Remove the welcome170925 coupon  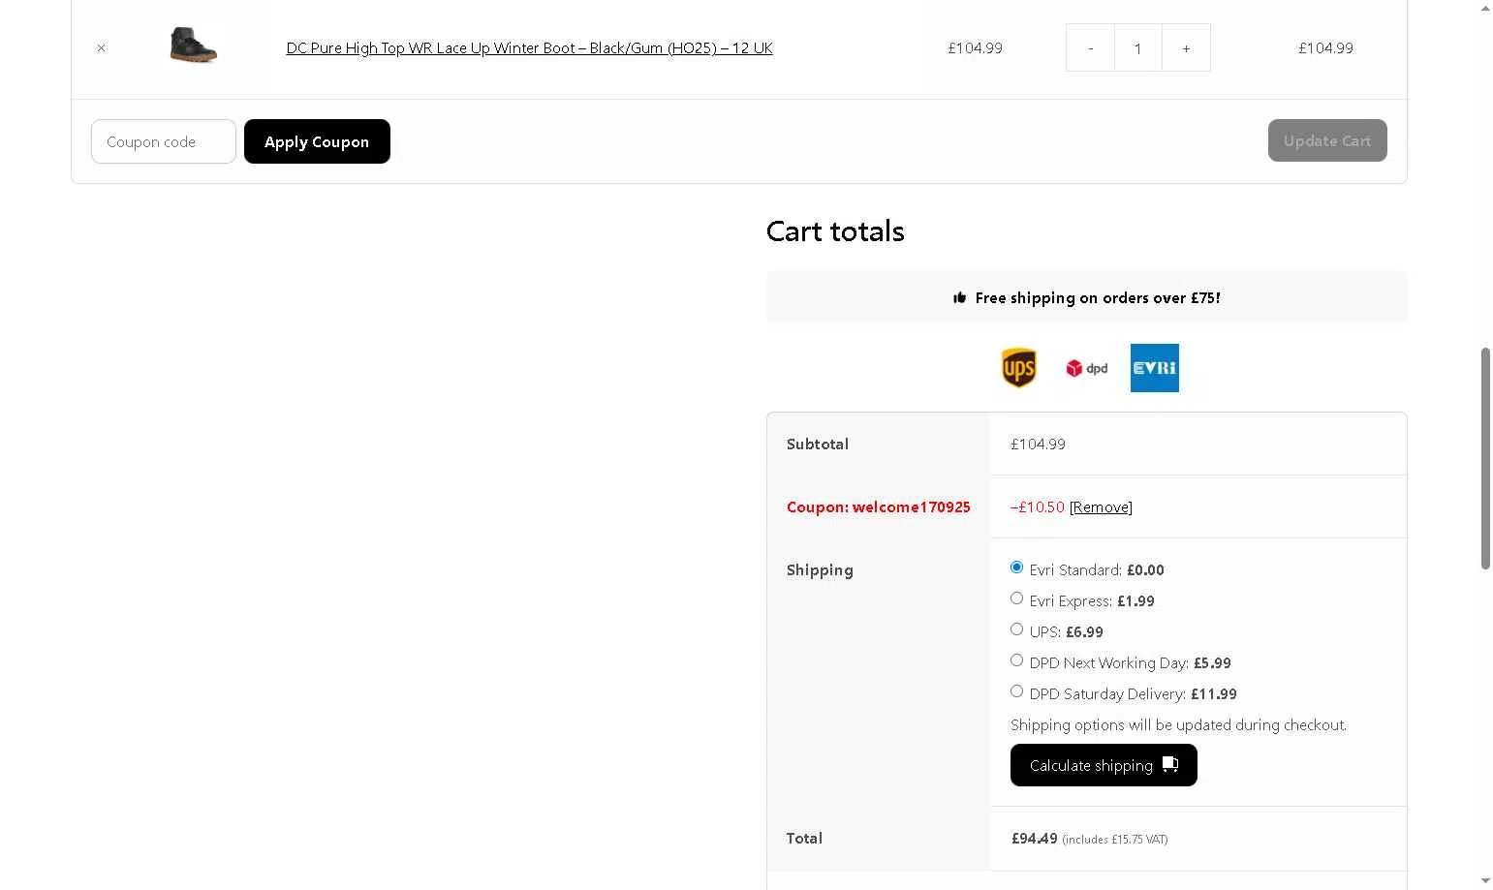pos(1101,506)
